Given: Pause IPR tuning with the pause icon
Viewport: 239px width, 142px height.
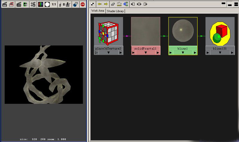Looking at the screenshot, I should pos(64,4).
